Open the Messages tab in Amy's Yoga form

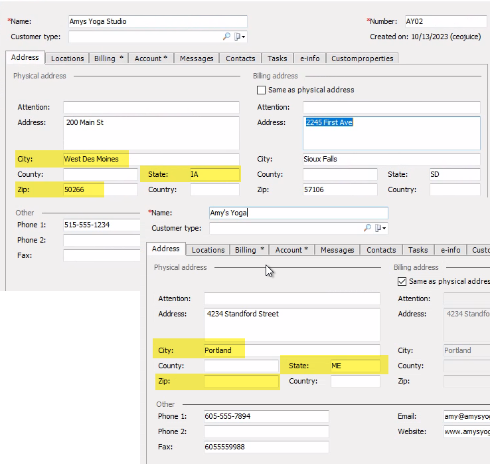337,250
